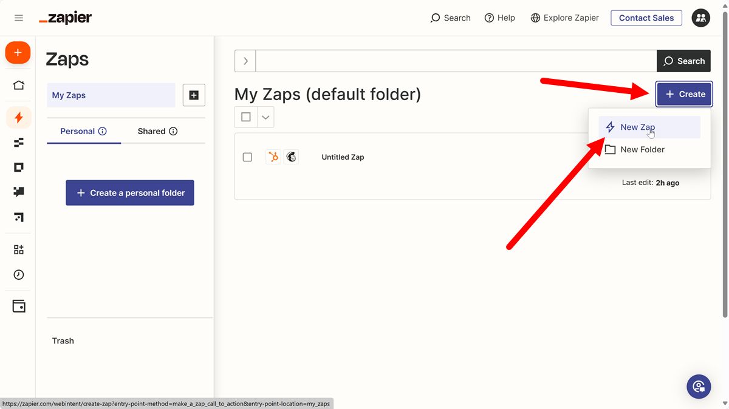Click the HubSpot app icon on Untitled Zap
The image size is (729, 409).
point(273,157)
